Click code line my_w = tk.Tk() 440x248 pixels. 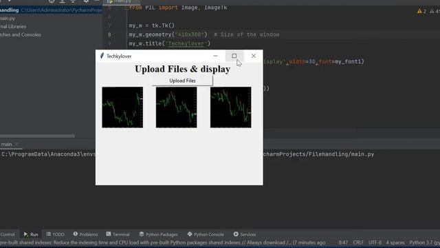click(152, 25)
